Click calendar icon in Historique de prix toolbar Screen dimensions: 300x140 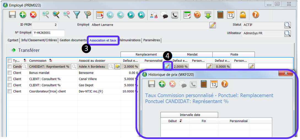click(x=214, y=84)
